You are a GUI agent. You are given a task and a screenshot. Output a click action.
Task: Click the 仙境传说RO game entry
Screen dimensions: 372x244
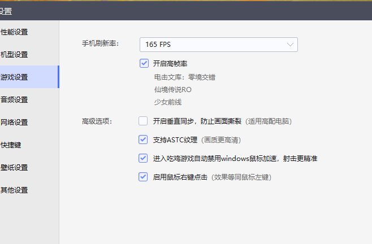click(x=172, y=90)
